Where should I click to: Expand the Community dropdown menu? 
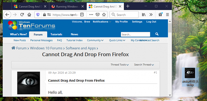click(x=95, y=40)
